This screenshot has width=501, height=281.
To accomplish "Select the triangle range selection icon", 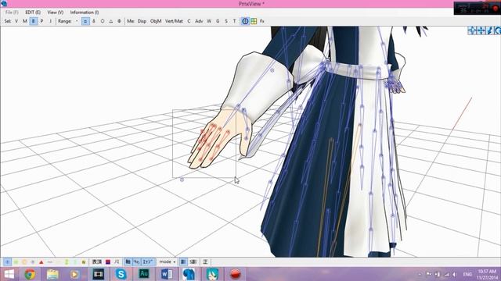I will click(x=111, y=21).
